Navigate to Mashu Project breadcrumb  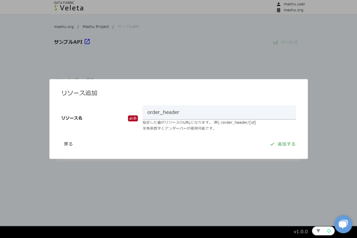click(x=95, y=27)
